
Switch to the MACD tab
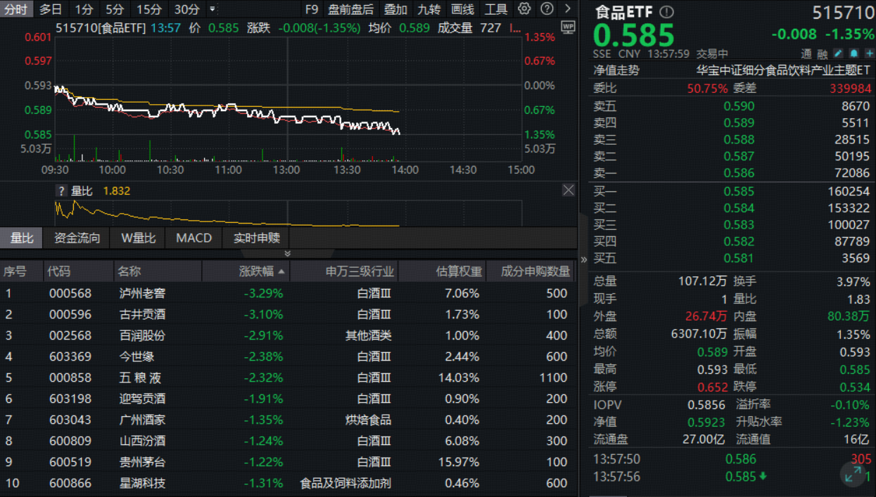(193, 238)
